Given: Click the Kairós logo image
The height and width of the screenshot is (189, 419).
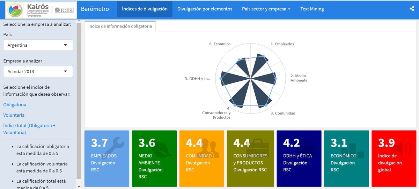Looking at the screenshot, I should [41, 10].
